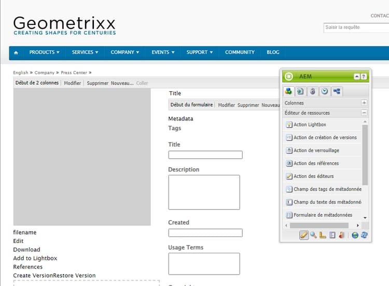Select the Début du formulaire label
The image size is (389, 286).
tap(191, 105)
